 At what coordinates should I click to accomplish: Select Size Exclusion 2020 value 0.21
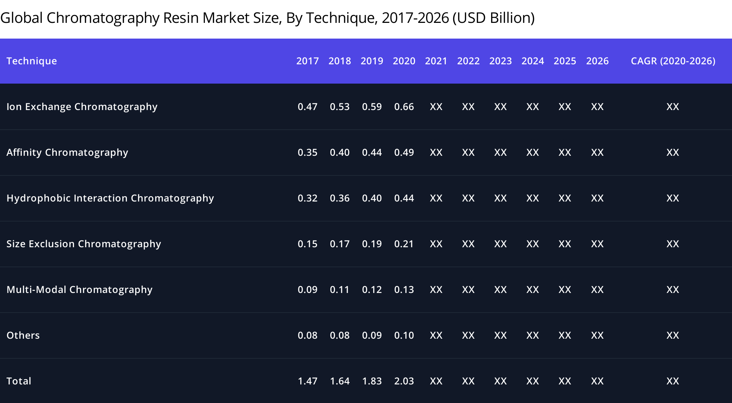[404, 244]
